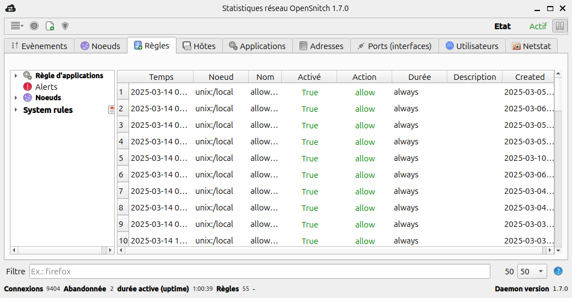
Task: Open the Applications tab
Action: (258, 46)
